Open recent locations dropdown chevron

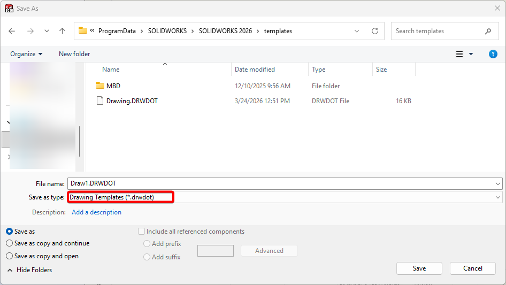(47, 31)
